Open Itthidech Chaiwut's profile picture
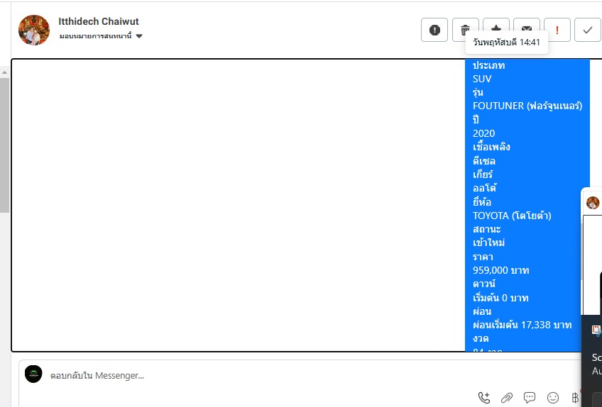Viewport: 602px width, 407px height. pos(34,30)
